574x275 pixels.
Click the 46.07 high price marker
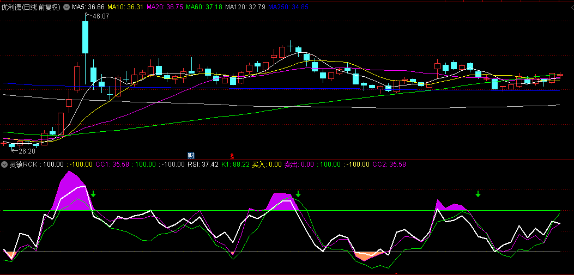pos(100,16)
